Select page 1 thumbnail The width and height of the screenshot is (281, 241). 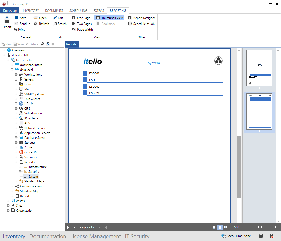[x=259, y=68]
